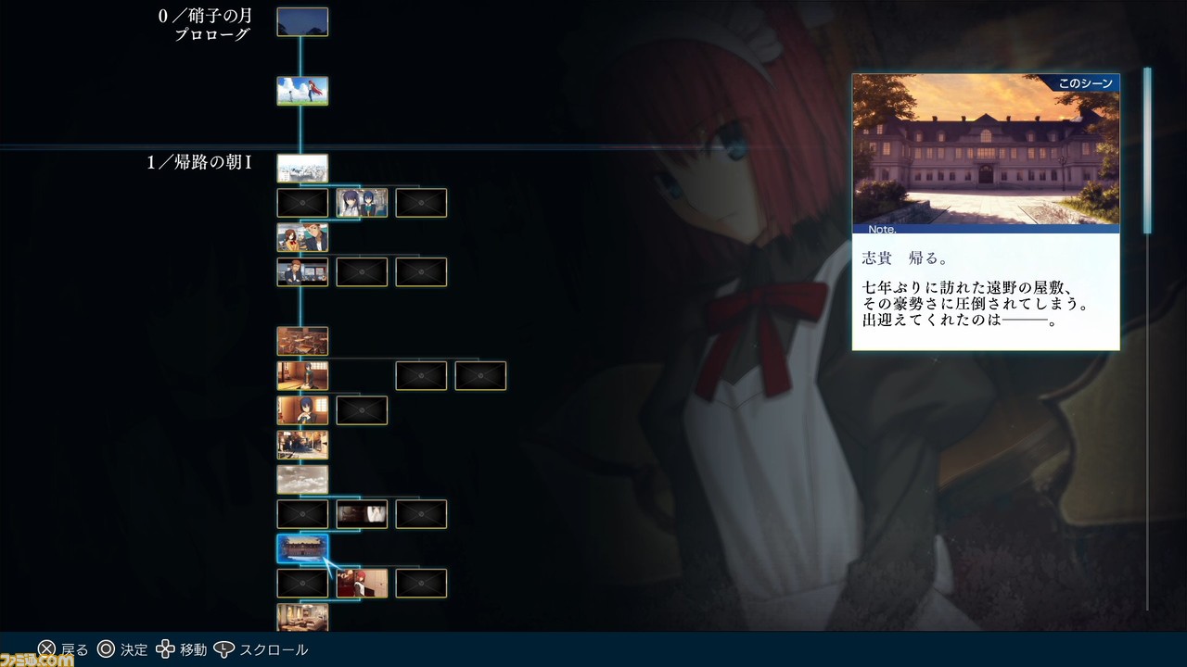Click the flowchart vertical scrollbar handle
This screenshot has height=667, width=1187.
point(1148,150)
